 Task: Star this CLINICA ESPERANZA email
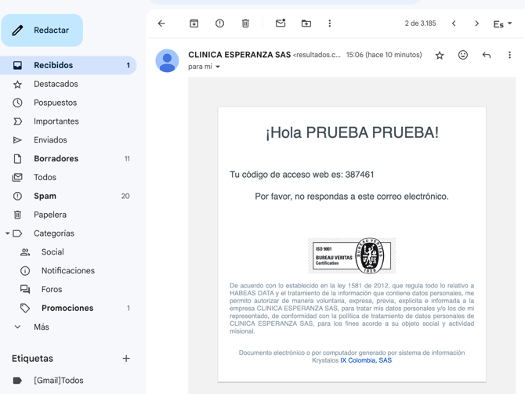440,56
